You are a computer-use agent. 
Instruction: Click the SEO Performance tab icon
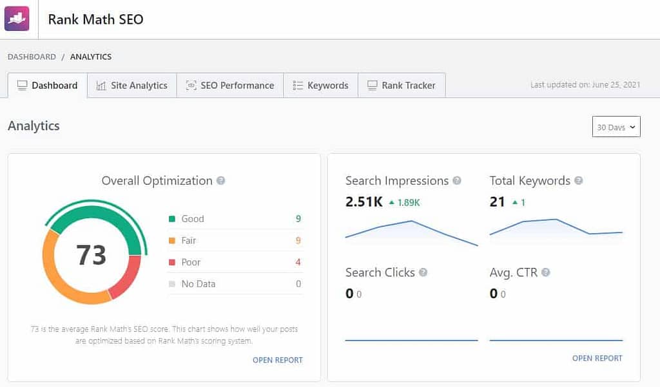tap(191, 86)
